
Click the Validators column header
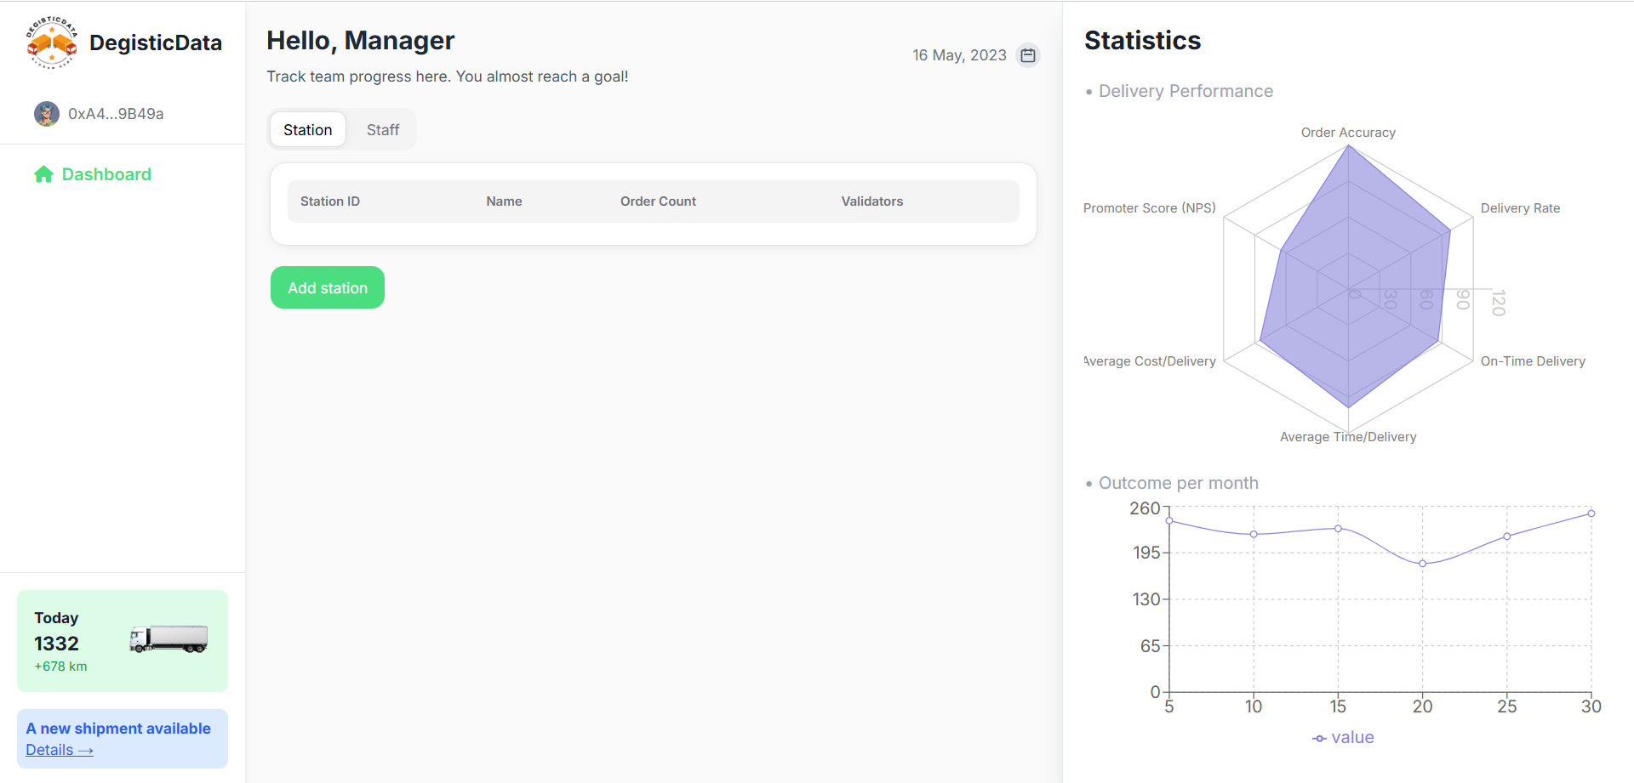pos(871,201)
